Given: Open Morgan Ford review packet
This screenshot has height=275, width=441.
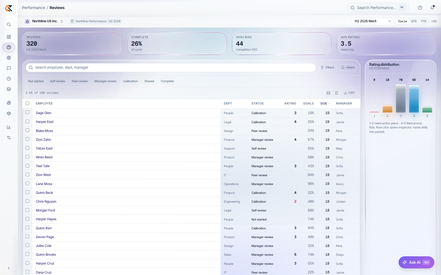Looking at the screenshot, I should pyautogui.click(x=45, y=210).
